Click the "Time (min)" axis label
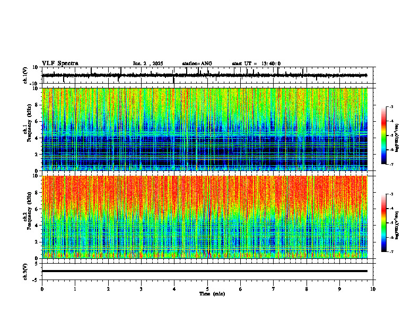This screenshot has width=420, height=324. click(212, 294)
